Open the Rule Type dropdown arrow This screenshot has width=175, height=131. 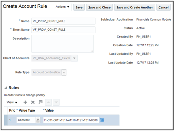[64, 72]
